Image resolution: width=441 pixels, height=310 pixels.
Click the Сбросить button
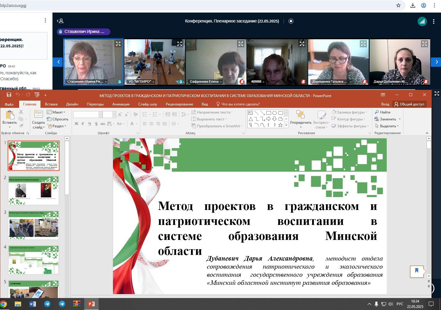pos(58,119)
